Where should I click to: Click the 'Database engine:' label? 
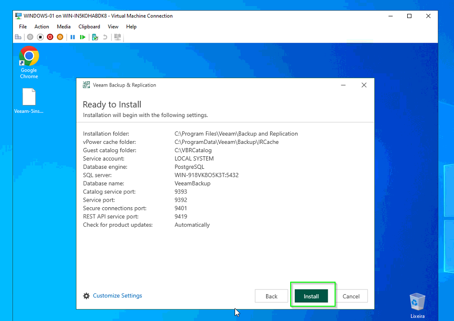(x=105, y=167)
